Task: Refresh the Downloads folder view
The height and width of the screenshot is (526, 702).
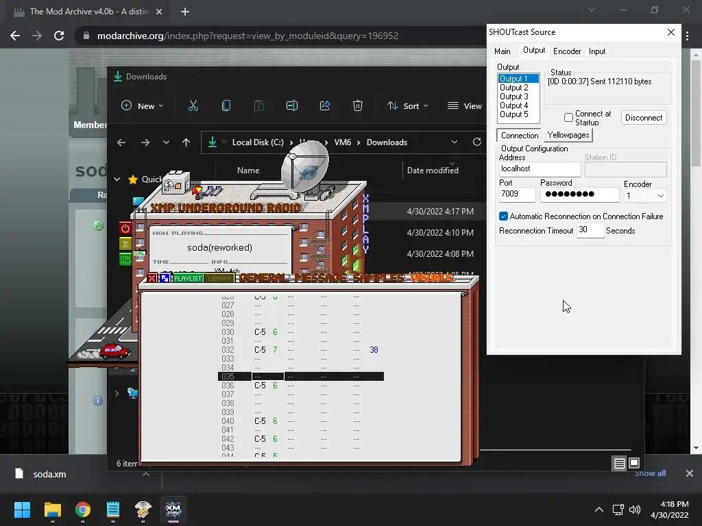Action: 477,142
